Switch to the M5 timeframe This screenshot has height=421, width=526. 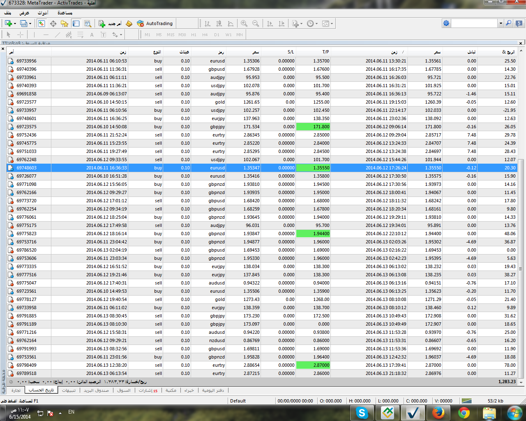point(159,35)
